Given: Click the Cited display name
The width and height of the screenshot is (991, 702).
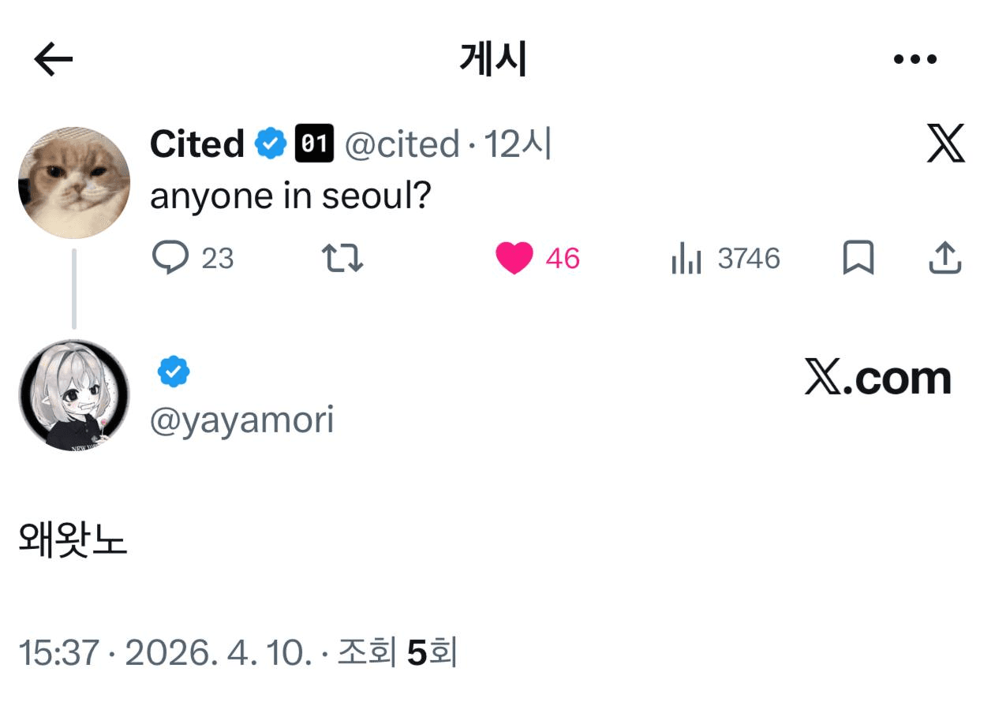Looking at the screenshot, I should (x=197, y=144).
